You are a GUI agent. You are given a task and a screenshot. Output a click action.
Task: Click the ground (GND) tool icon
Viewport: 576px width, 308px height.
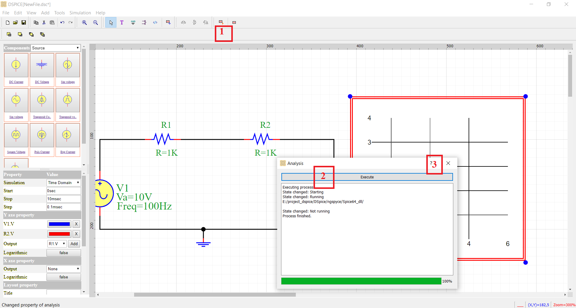(x=133, y=22)
